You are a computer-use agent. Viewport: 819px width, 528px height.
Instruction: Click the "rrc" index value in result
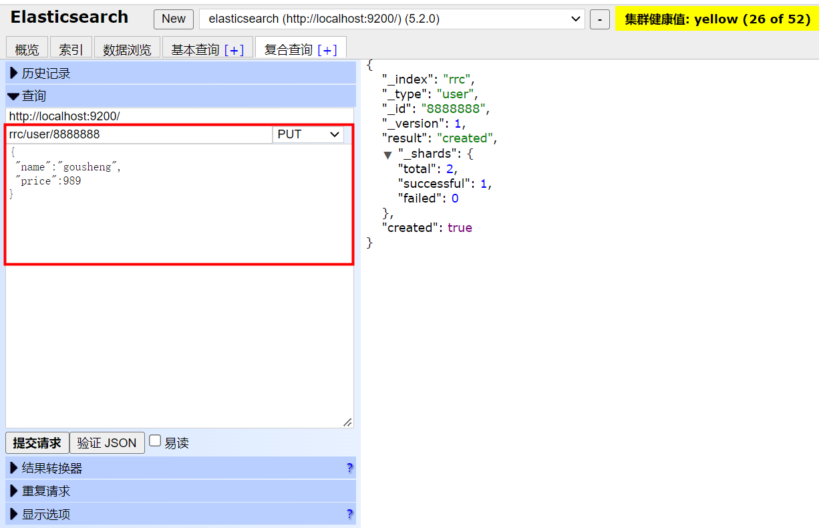pyautogui.click(x=456, y=80)
